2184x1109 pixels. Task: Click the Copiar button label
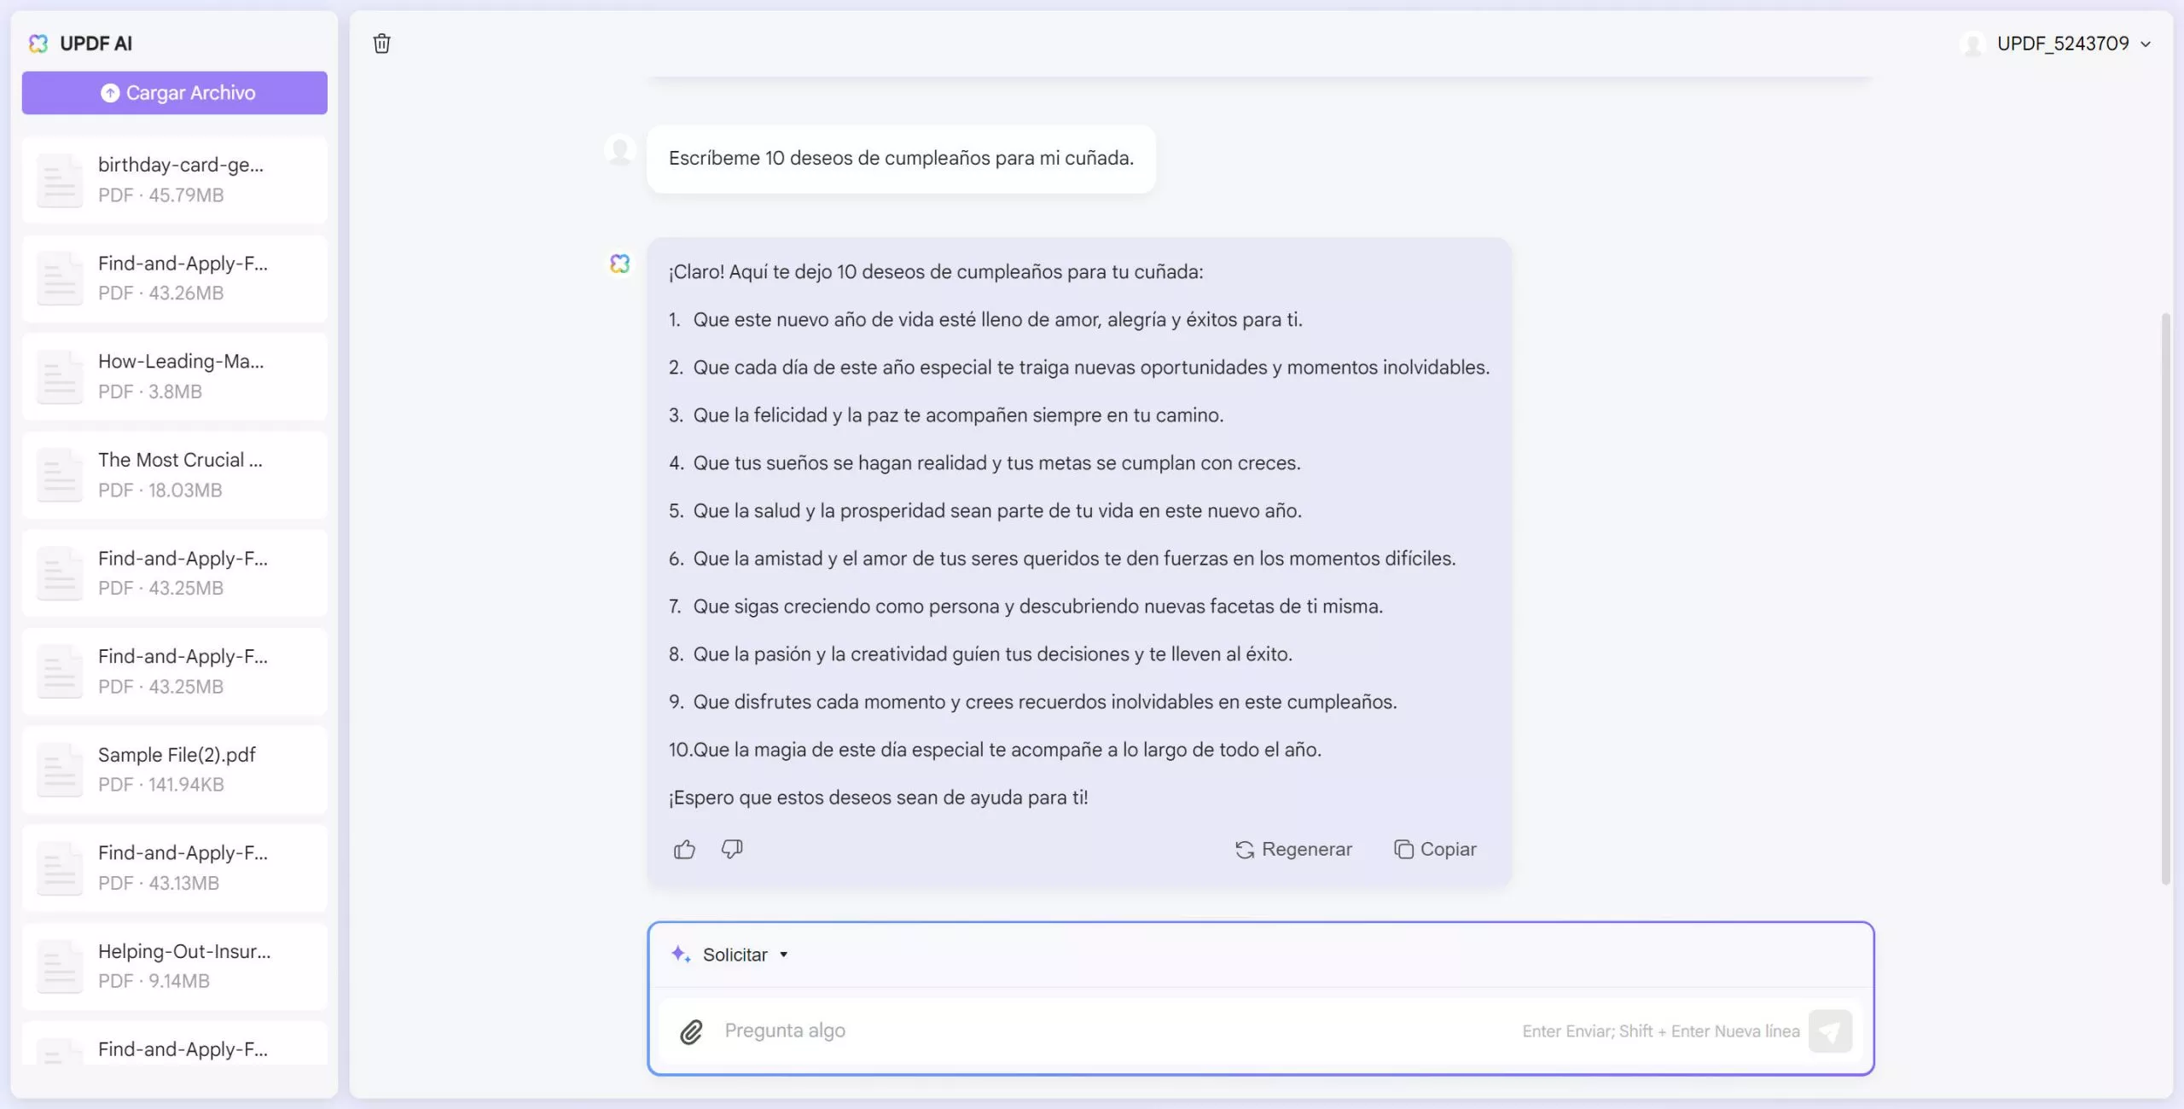click(x=1449, y=850)
